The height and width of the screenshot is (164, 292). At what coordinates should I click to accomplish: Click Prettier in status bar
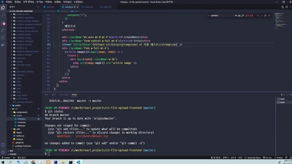(x=278, y=158)
